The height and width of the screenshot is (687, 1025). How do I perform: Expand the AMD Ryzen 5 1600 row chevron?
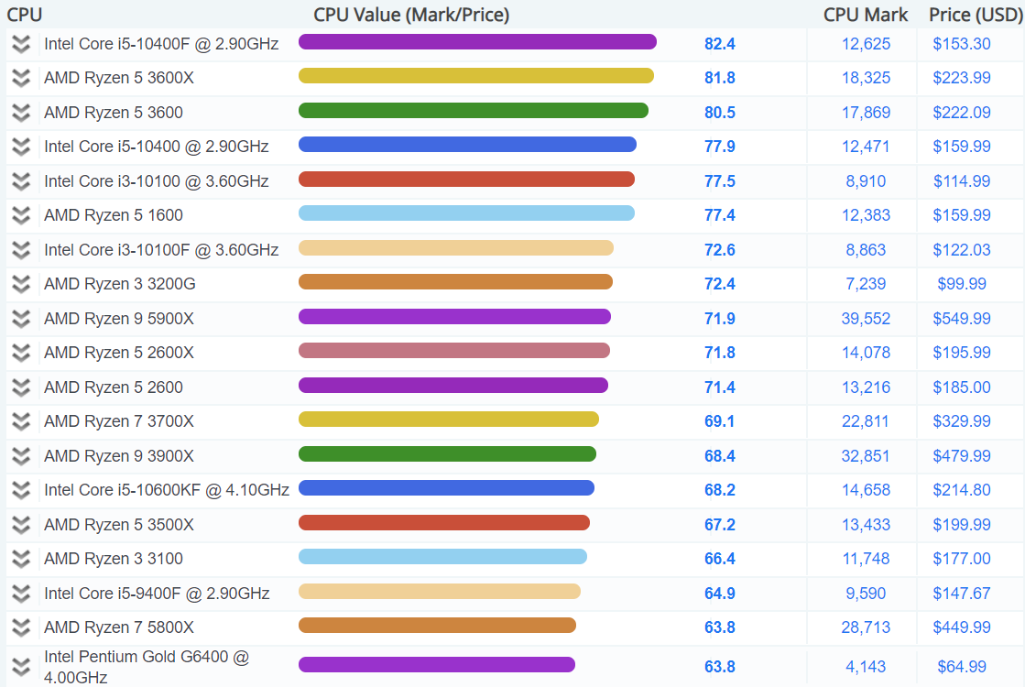21,215
